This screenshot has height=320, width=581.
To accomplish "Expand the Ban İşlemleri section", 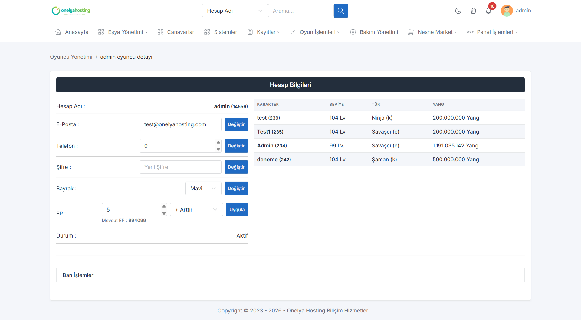I will click(290, 275).
